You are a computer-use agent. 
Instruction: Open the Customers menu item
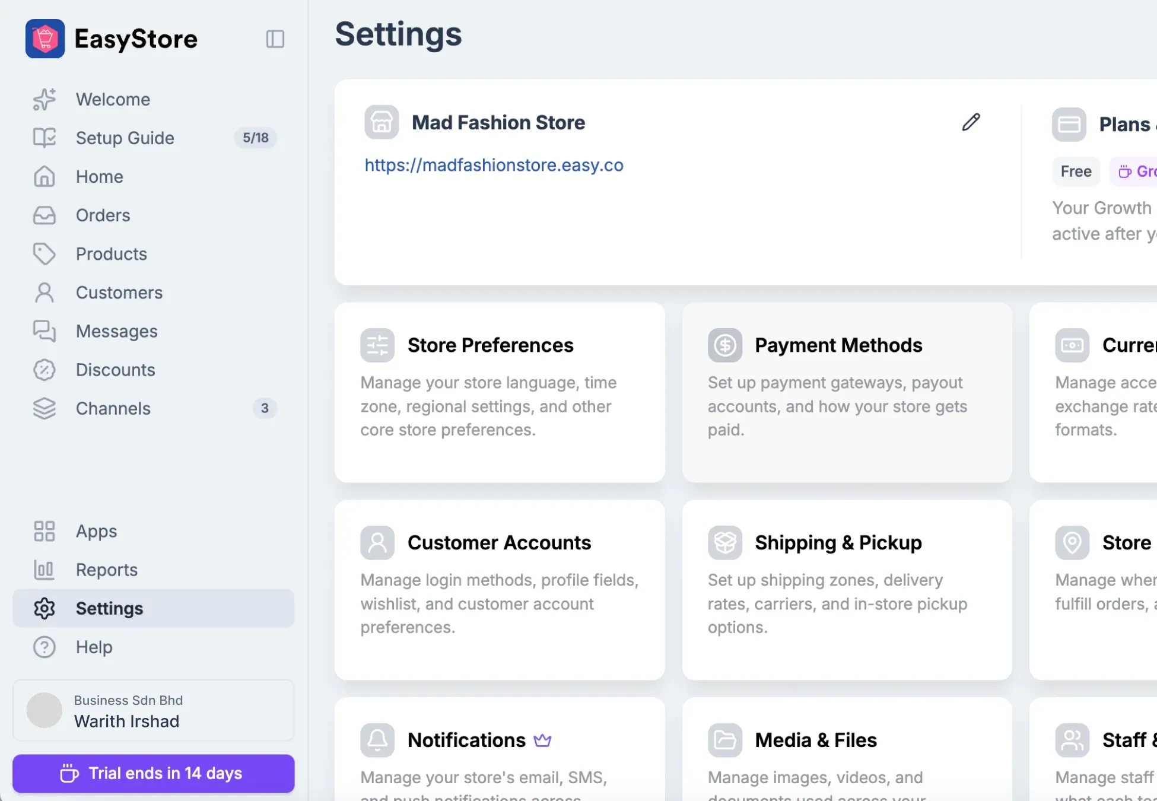point(154,292)
